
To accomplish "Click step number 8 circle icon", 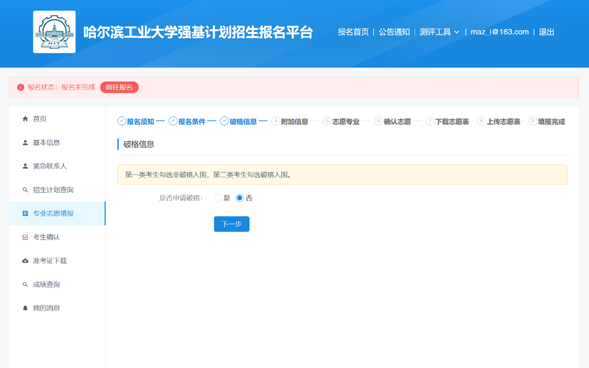I will coord(481,121).
